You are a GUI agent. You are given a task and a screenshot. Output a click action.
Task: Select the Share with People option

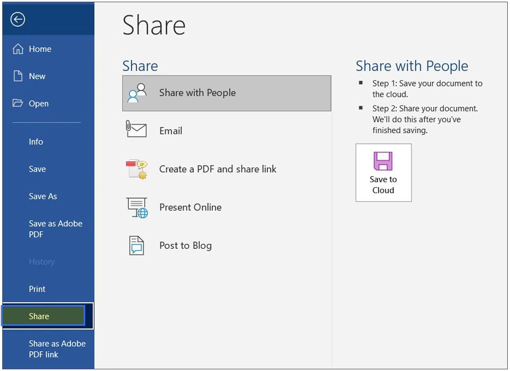pos(227,94)
